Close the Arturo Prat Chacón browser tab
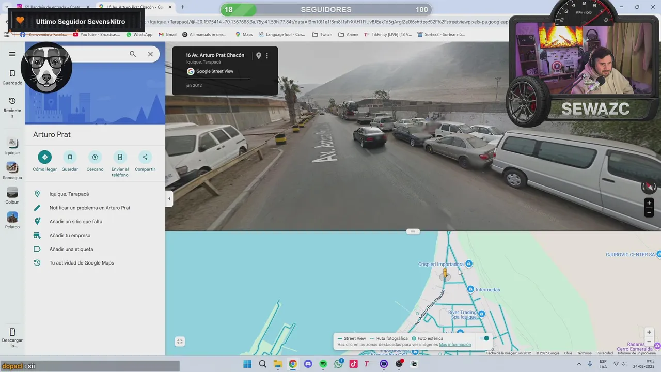Viewport: 661px width, 372px height. (x=170, y=7)
